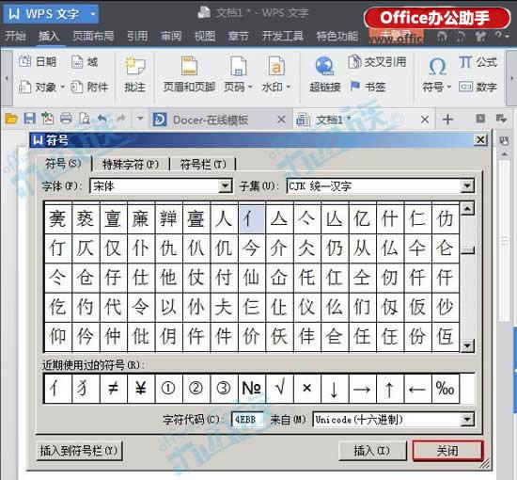Open the 字体 font dropdown (宋体)
Screen dimensions: 517x480
click(226, 186)
